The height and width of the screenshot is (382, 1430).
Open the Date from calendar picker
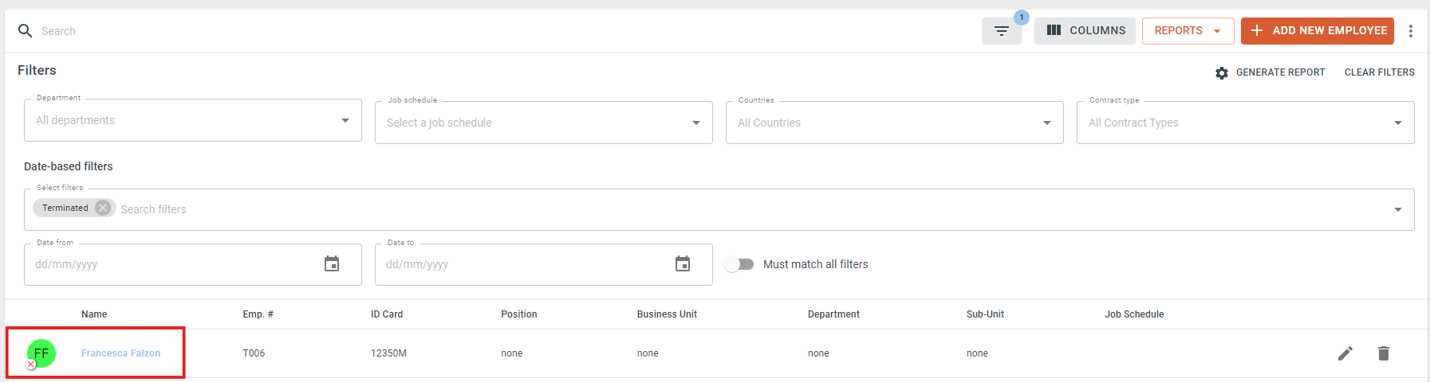tap(332, 264)
